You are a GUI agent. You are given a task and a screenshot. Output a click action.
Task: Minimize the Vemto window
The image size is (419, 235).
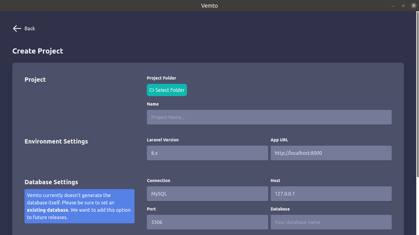coord(393,6)
